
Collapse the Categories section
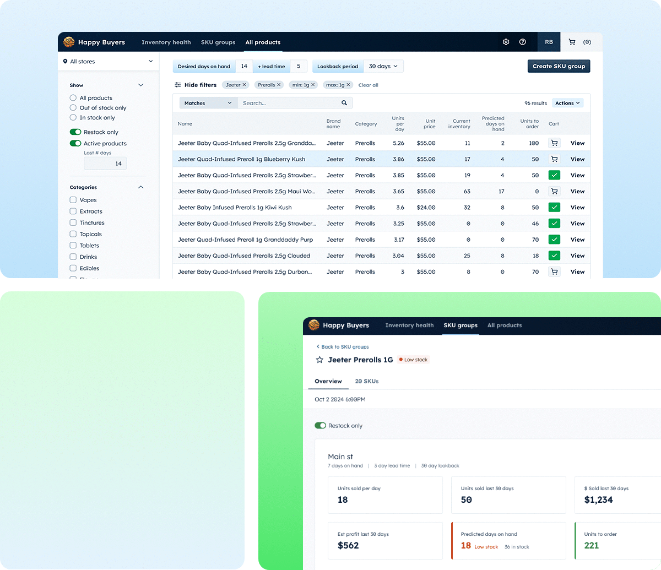tap(140, 187)
